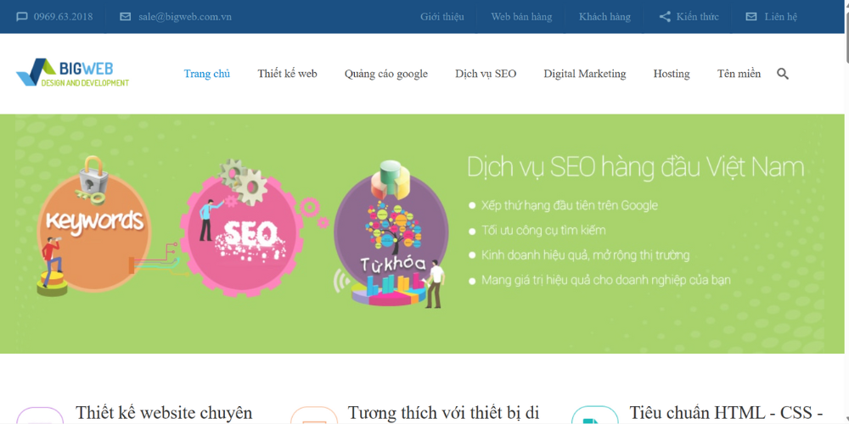The image size is (849, 424).
Task: Open the Liên hệ contact link
Action: pos(781,17)
